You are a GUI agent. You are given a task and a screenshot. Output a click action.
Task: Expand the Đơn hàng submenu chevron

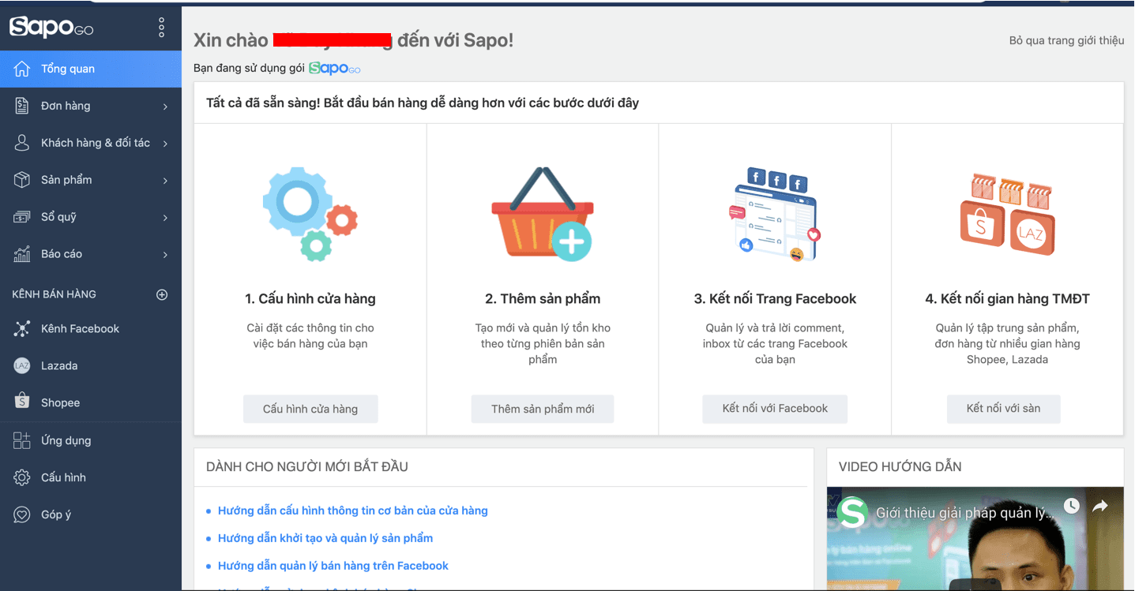[165, 107]
